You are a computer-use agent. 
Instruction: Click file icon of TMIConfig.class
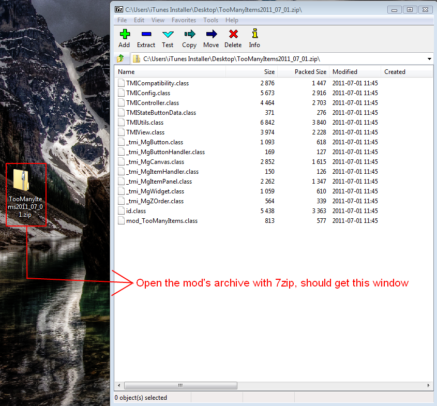click(121, 93)
